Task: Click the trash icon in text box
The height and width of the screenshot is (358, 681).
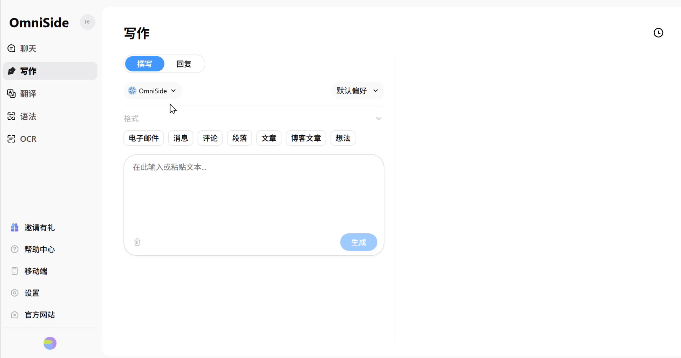Action: tap(137, 242)
